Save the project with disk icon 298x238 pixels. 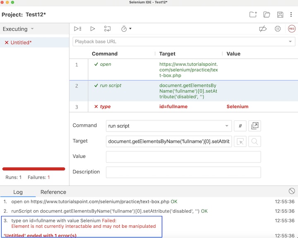[x=280, y=15]
